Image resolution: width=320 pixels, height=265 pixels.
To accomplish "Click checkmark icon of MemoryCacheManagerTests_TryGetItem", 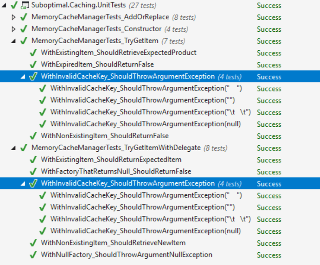I will [x=24, y=41].
